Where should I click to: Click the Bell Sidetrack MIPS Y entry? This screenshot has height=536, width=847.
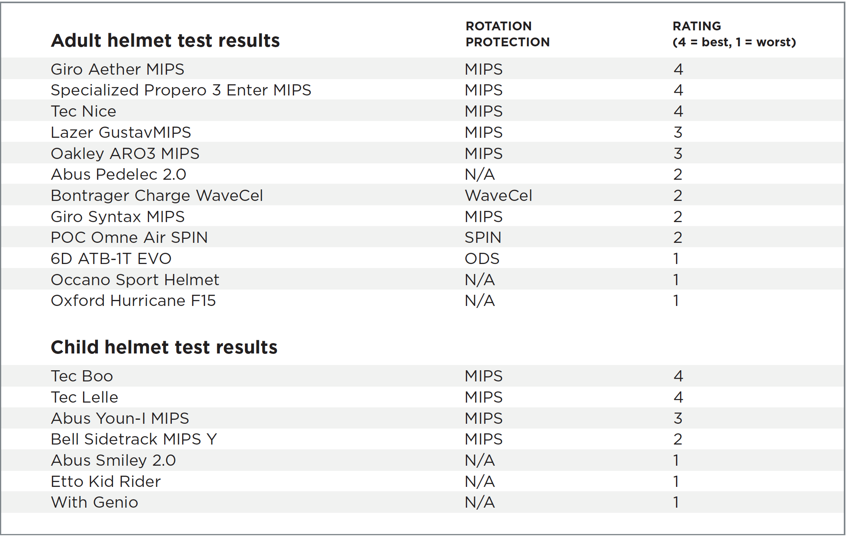pos(134,439)
